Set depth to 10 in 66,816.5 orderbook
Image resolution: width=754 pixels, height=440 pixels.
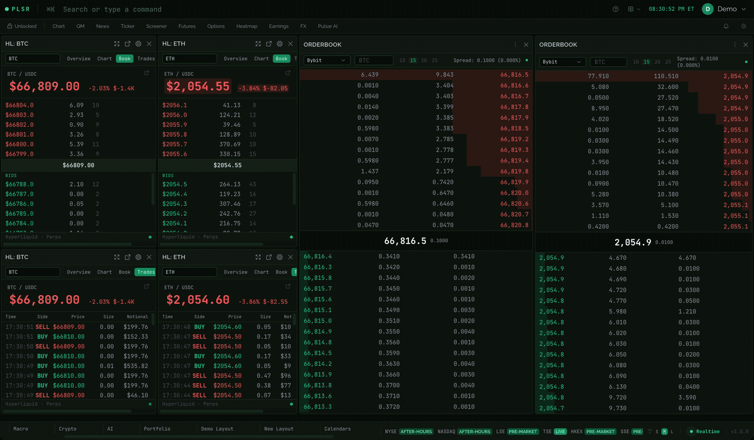403,60
